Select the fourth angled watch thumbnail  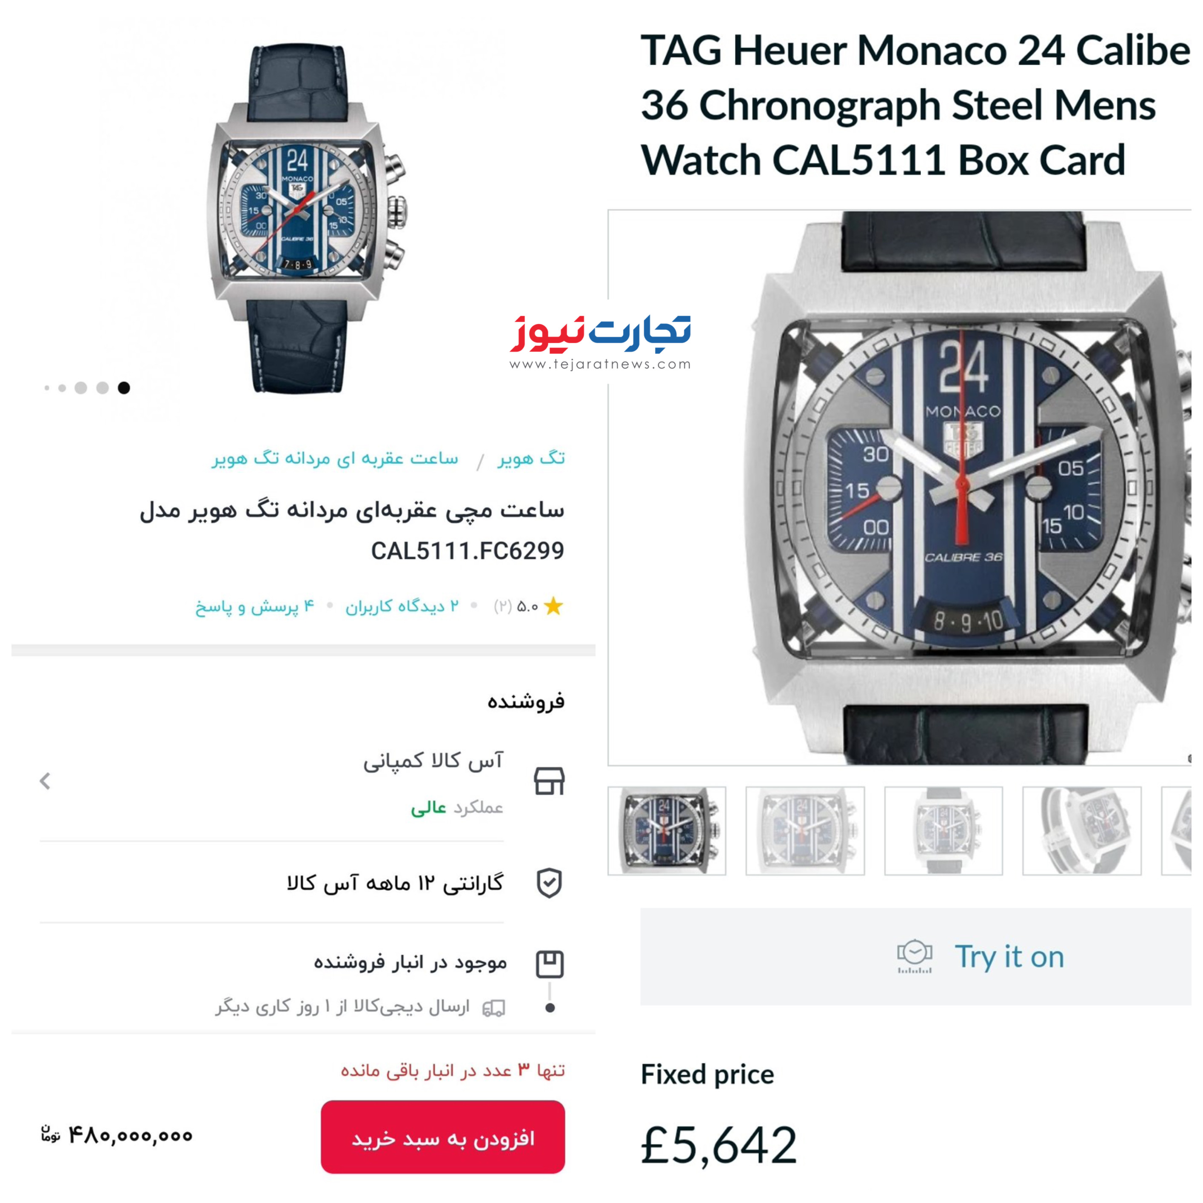tap(1082, 831)
